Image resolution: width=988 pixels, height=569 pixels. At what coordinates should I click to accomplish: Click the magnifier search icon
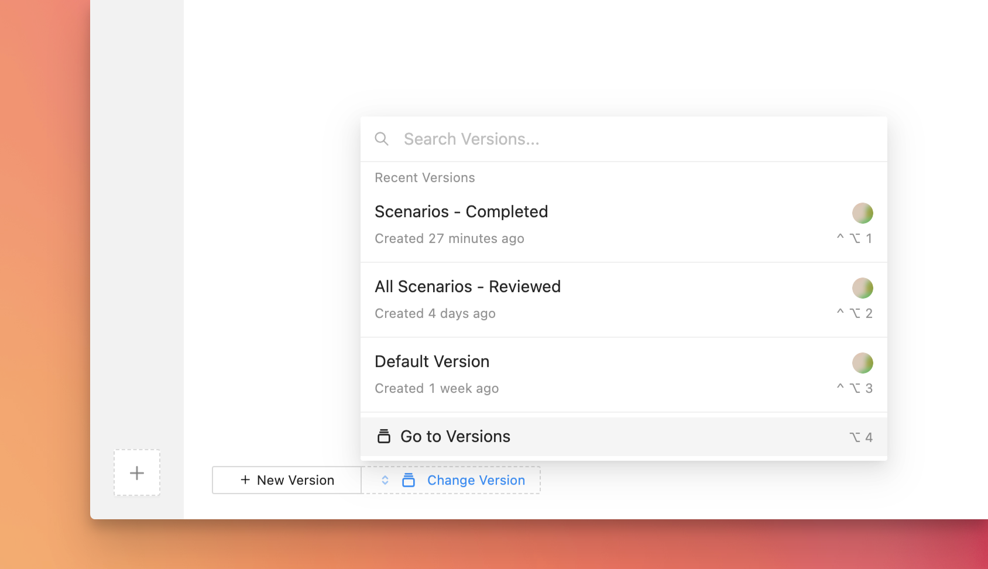click(382, 139)
